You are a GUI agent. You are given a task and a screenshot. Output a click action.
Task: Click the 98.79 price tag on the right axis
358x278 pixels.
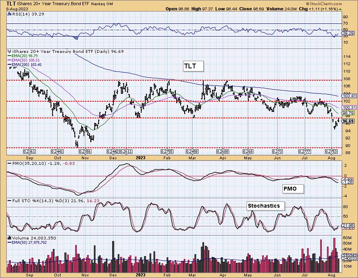pyautogui.click(x=348, y=113)
